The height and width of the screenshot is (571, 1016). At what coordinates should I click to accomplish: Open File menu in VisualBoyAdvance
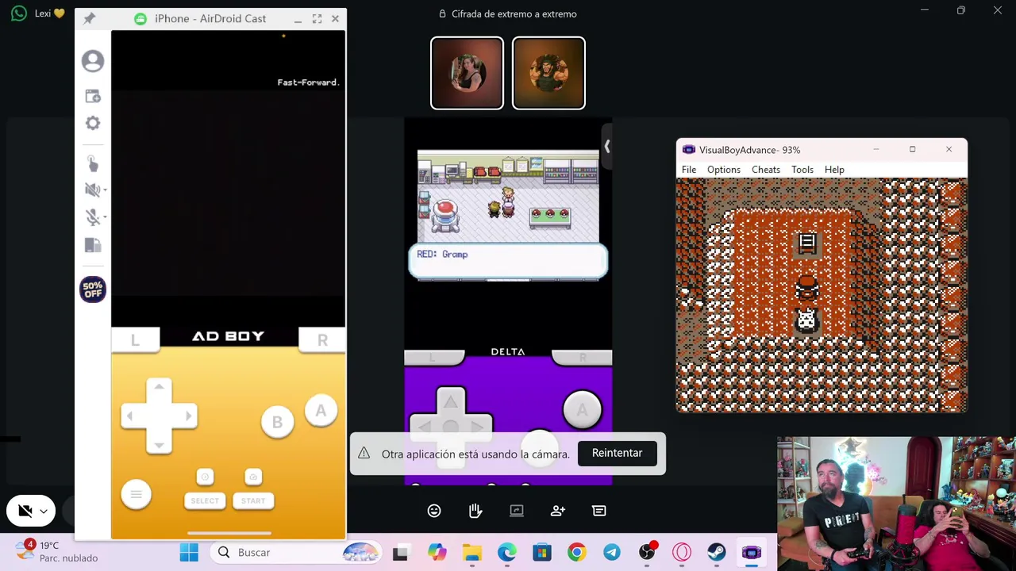[x=689, y=170]
